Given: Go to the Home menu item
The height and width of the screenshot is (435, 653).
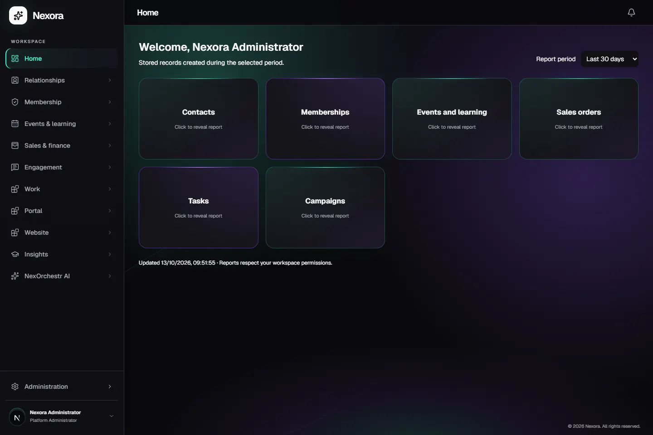Looking at the screenshot, I should coord(62,58).
